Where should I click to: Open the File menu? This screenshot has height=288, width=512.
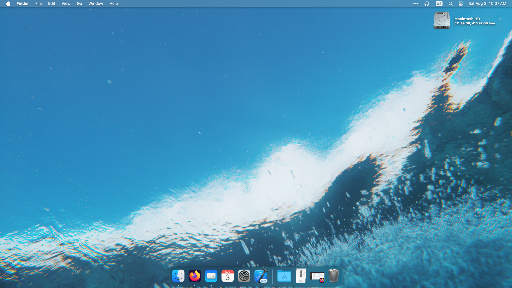point(38,4)
